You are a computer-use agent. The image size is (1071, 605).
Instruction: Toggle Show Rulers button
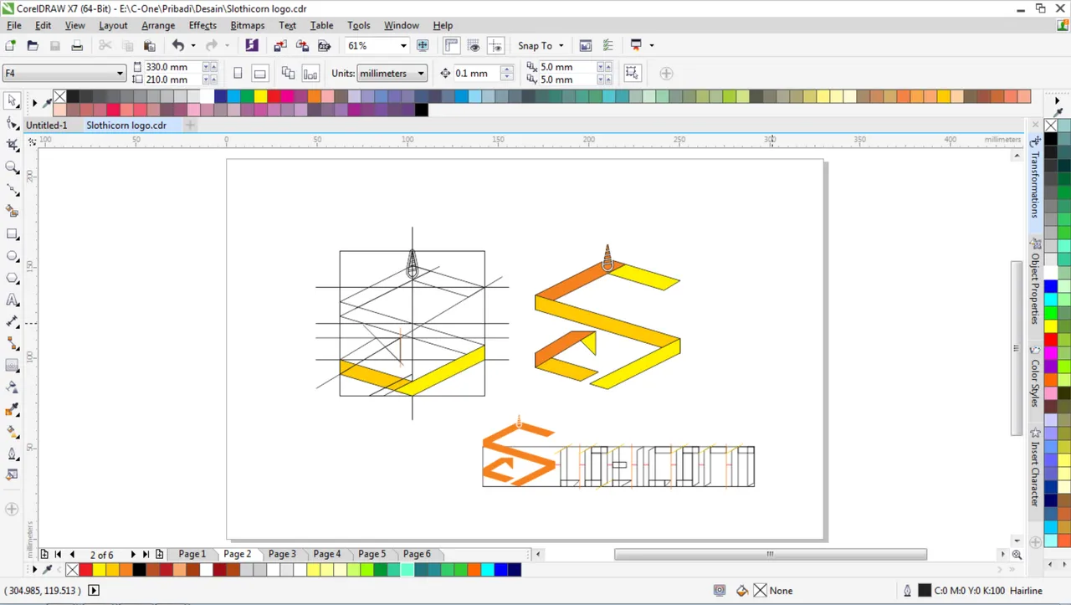(x=451, y=45)
